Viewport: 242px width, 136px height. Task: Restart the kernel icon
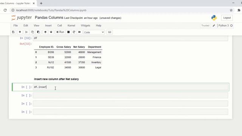(x=74, y=32)
